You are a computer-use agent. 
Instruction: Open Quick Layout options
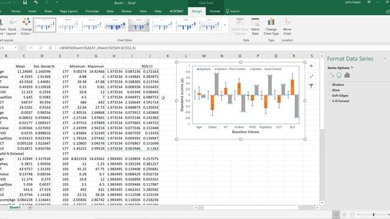[x=12, y=26]
